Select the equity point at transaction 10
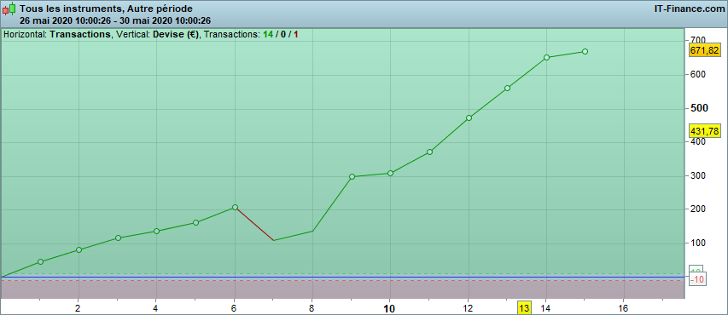 391,174
